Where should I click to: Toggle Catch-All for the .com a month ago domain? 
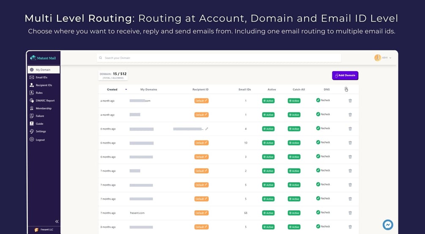pos(294,101)
